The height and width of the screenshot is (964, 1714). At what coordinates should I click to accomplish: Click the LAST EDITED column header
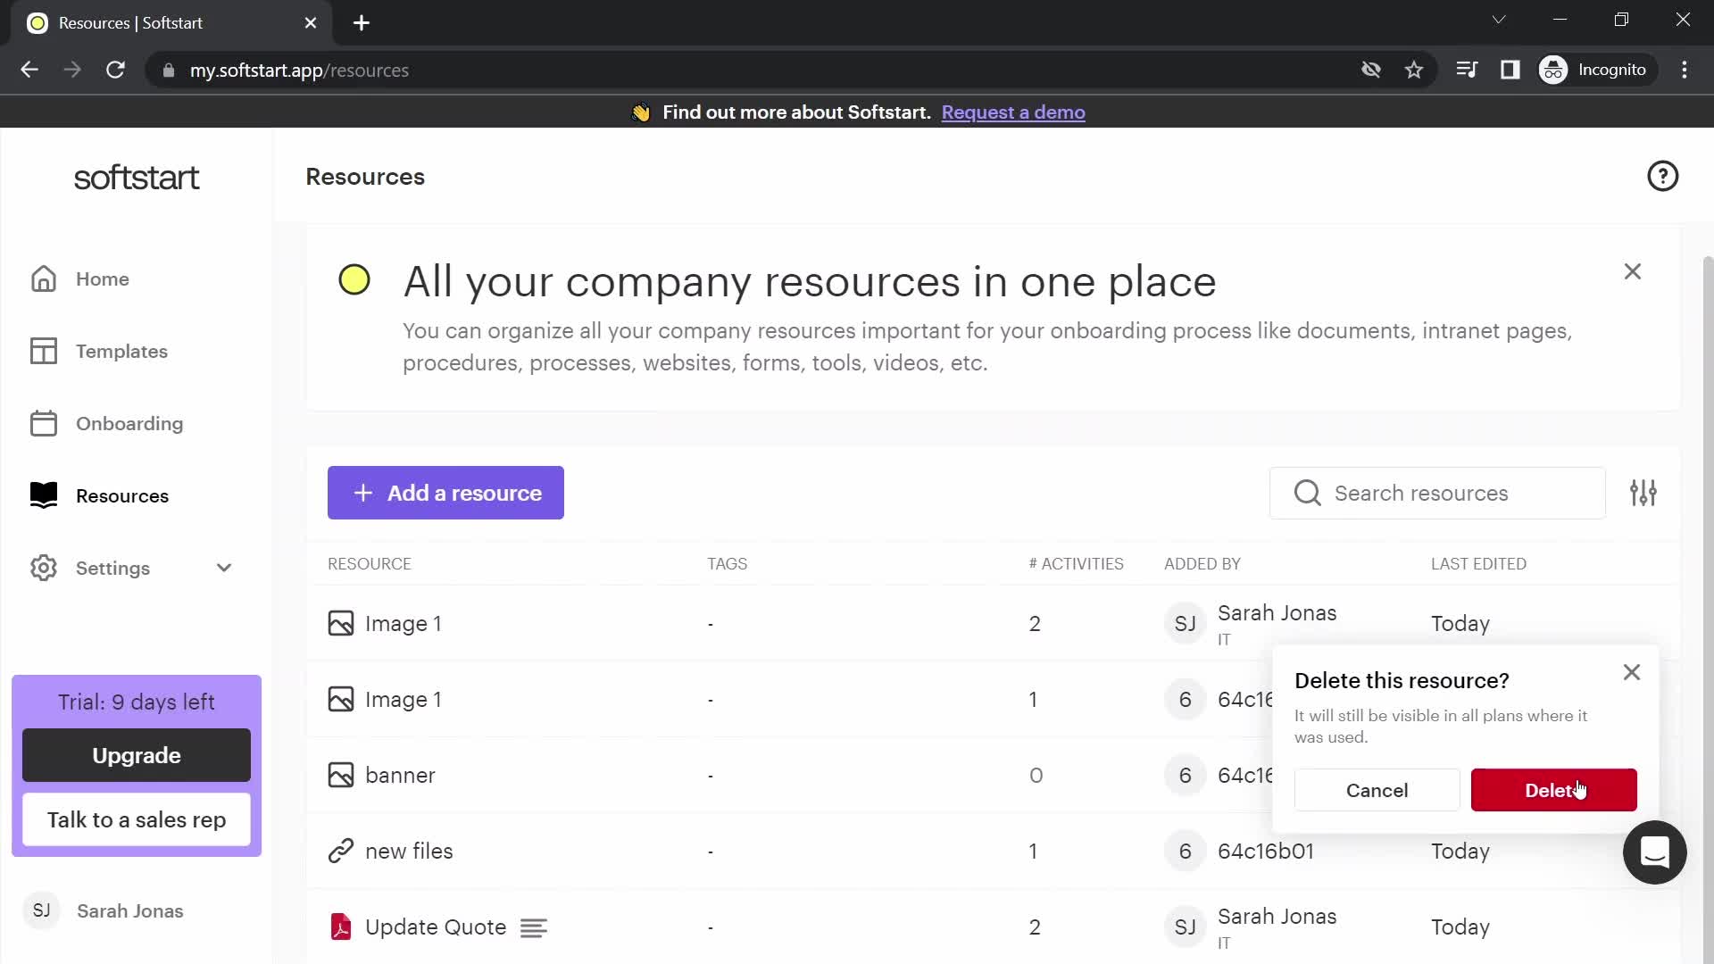pos(1478,564)
